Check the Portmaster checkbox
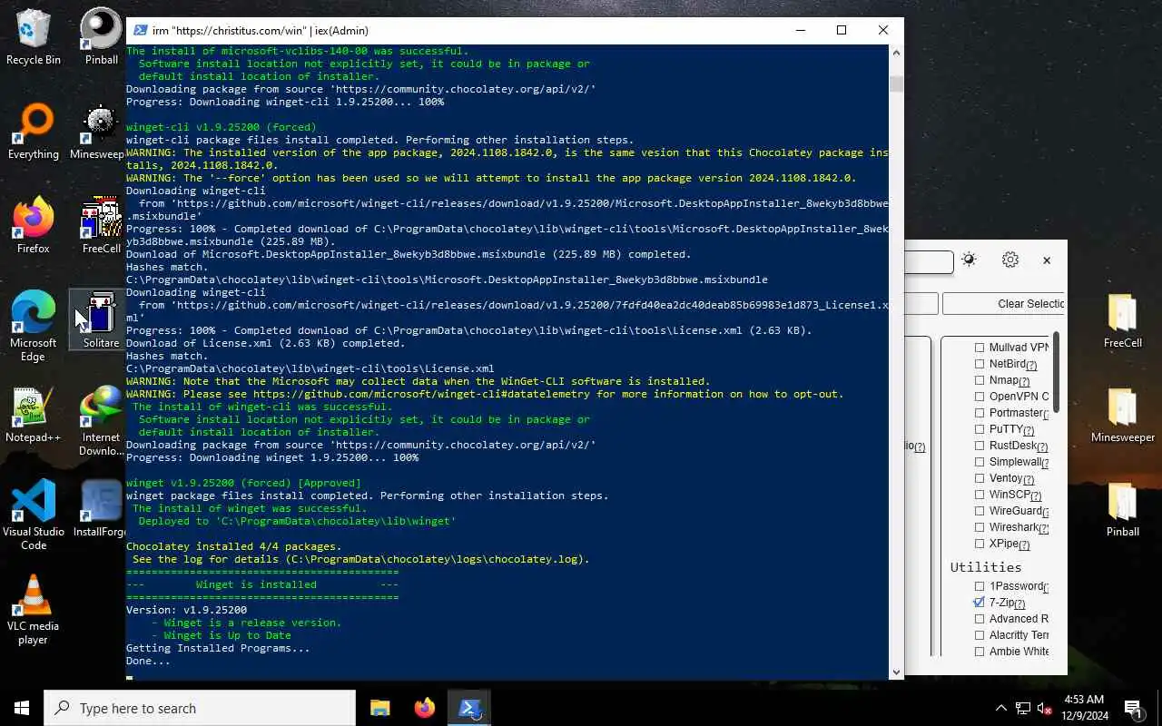This screenshot has width=1162, height=726. click(x=980, y=413)
